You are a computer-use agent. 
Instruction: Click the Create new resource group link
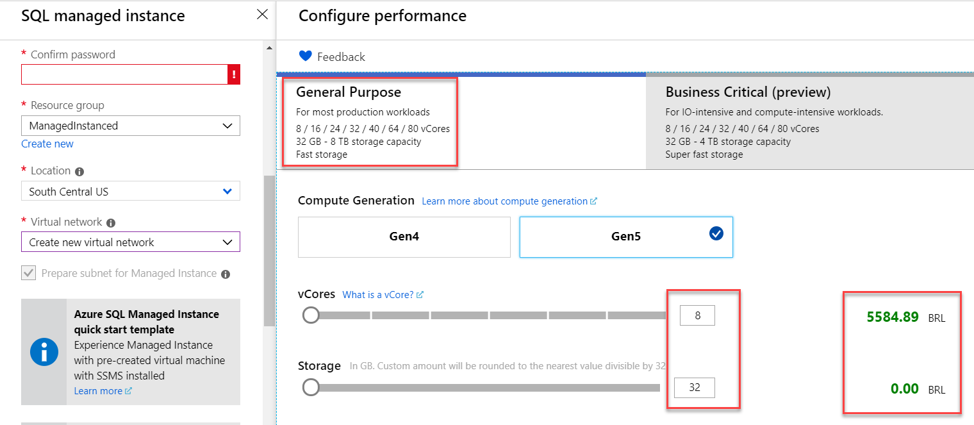[x=47, y=144]
